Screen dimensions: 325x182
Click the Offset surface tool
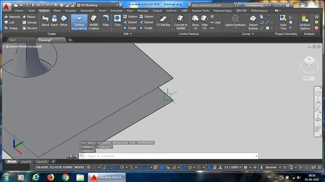pyautogui.click(x=63, y=21)
